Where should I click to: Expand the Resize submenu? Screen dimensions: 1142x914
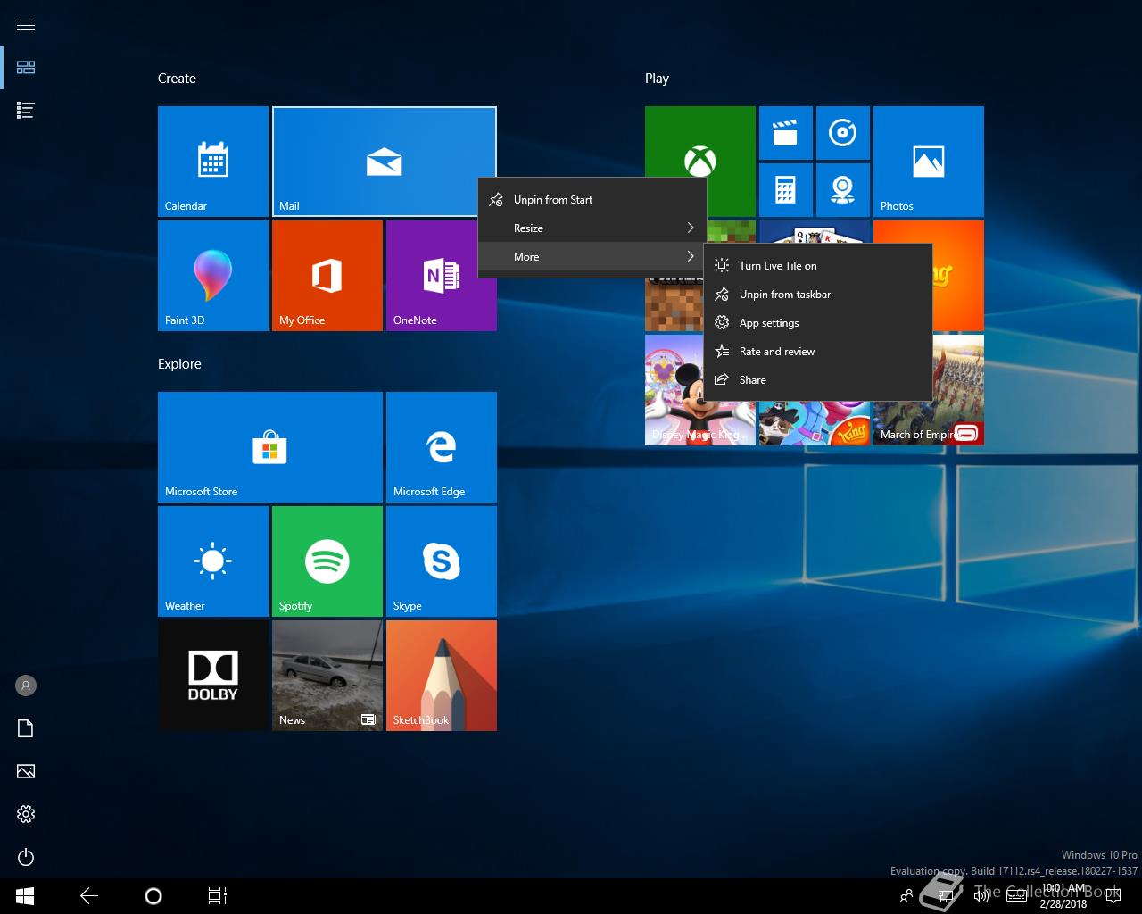(592, 228)
